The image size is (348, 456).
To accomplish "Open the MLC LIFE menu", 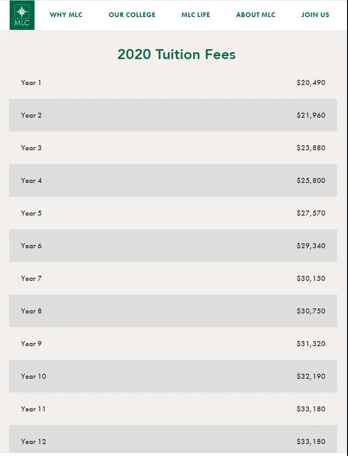I will [196, 15].
